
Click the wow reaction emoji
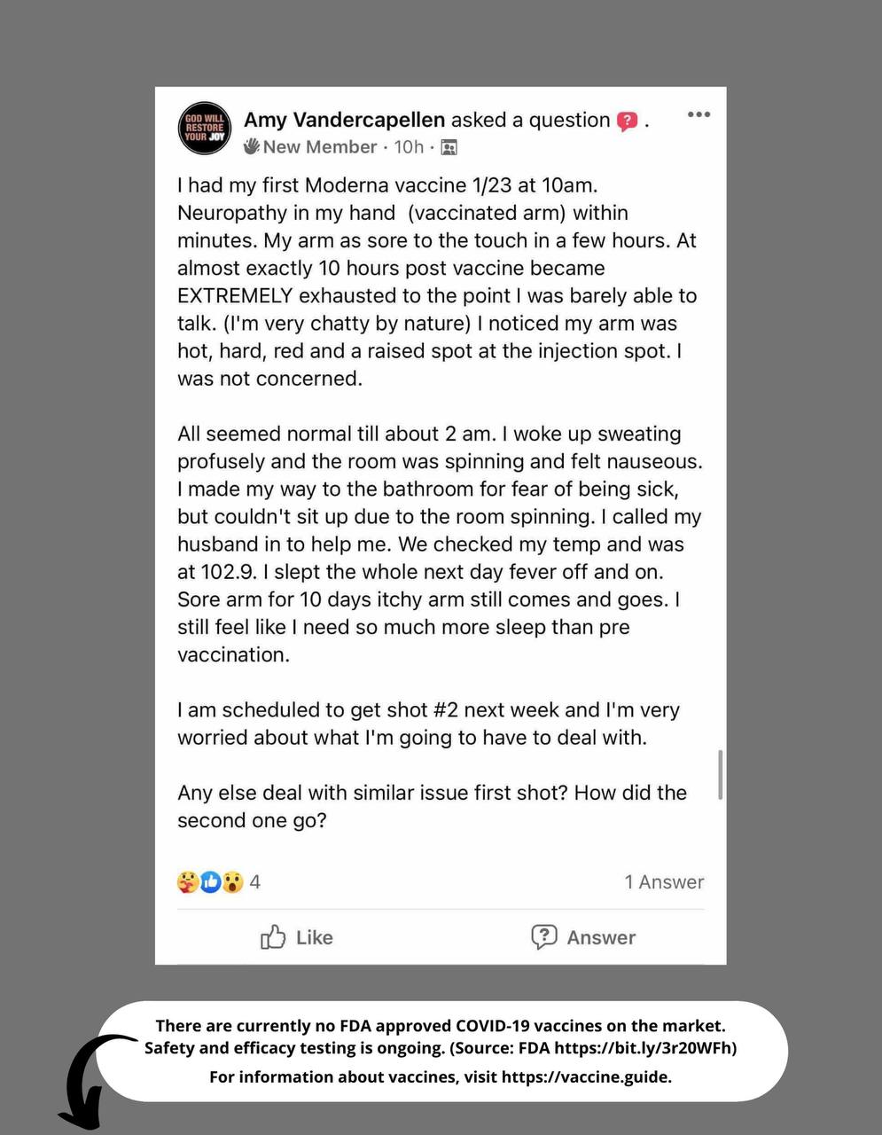pyautogui.click(x=232, y=882)
